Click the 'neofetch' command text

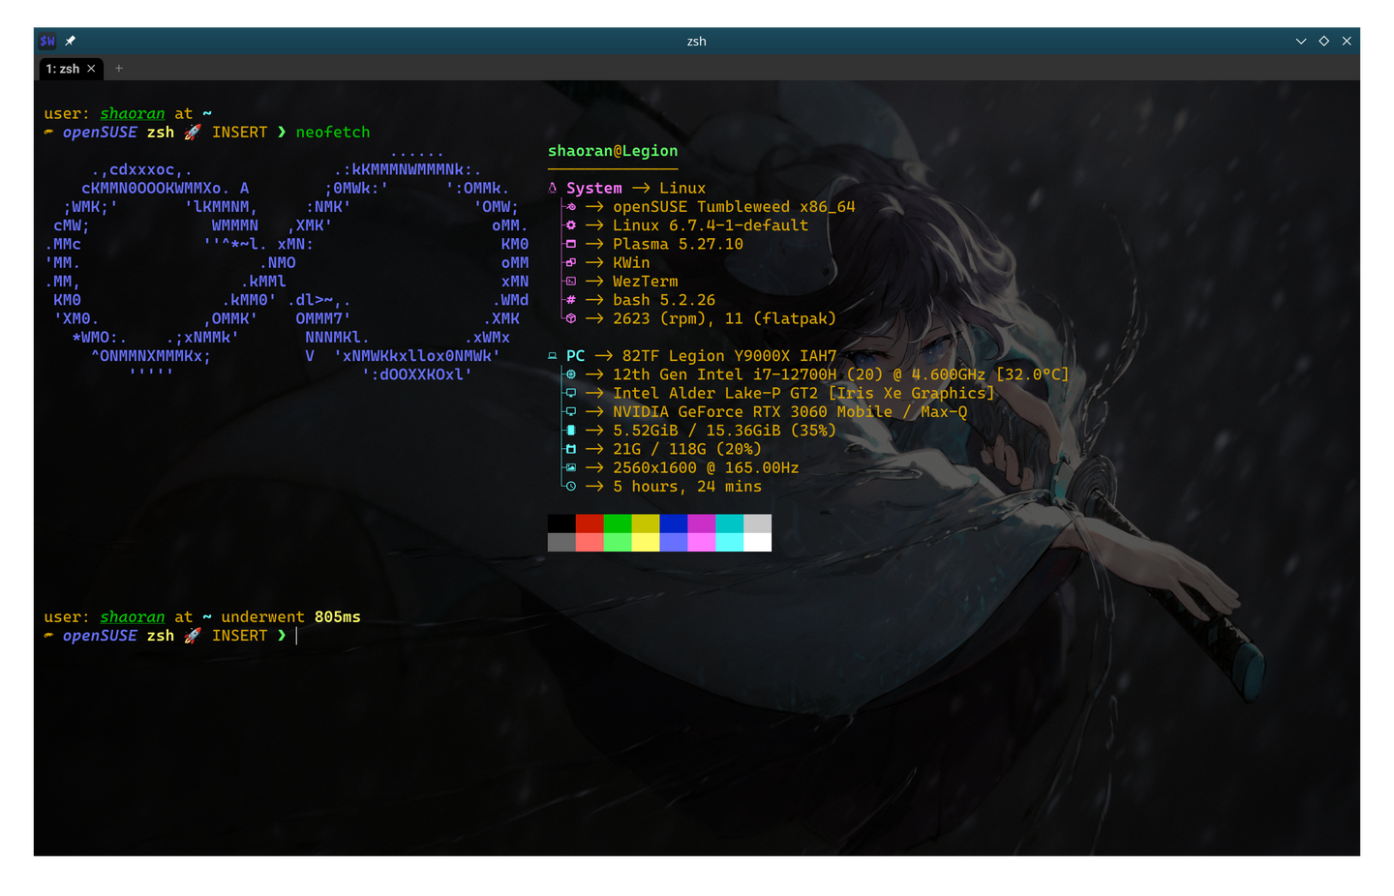click(333, 133)
